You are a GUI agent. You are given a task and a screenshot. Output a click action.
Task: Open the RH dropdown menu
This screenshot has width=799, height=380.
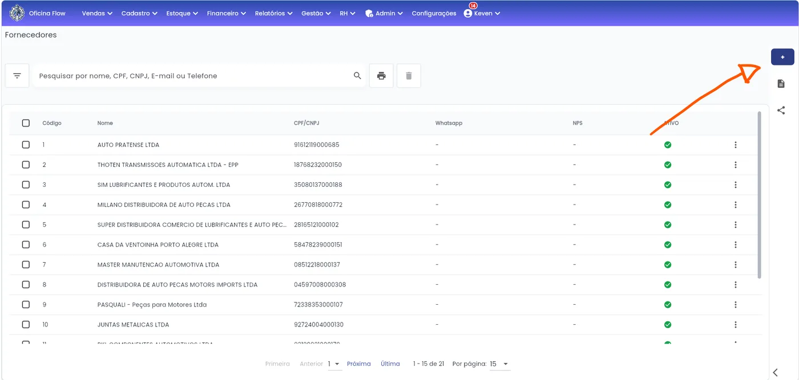click(348, 13)
